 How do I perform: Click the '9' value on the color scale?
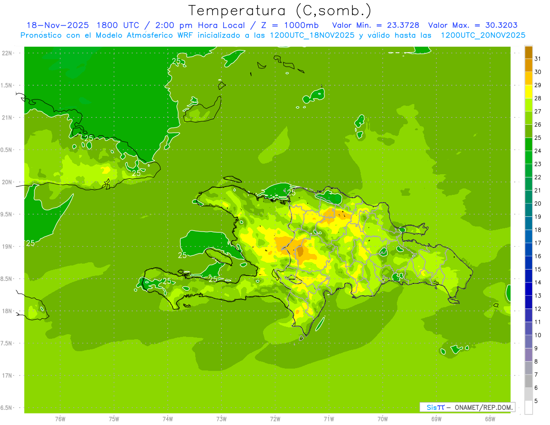point(536,348)
